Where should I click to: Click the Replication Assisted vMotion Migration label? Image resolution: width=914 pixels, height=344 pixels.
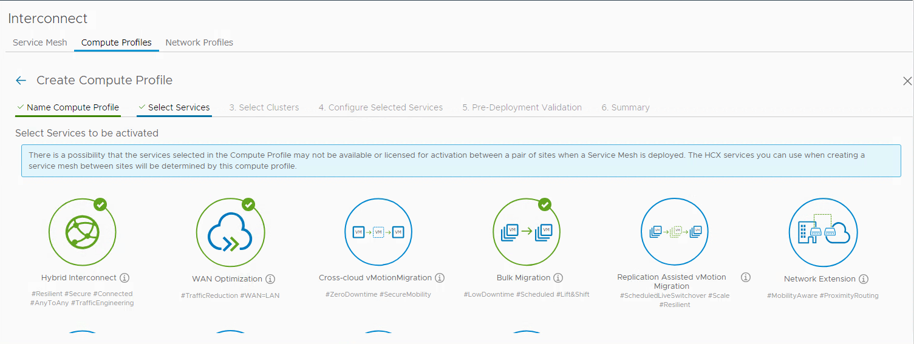click(672, 282)
